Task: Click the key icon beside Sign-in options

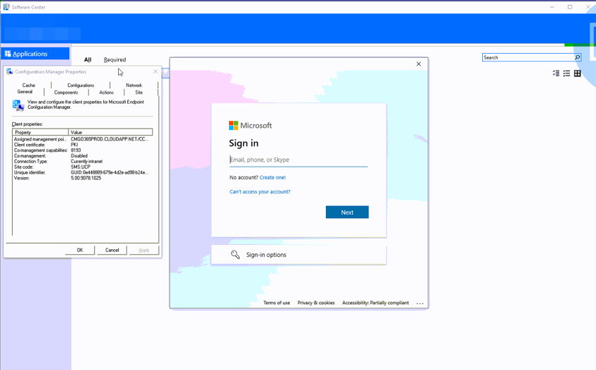Action: 235,255
